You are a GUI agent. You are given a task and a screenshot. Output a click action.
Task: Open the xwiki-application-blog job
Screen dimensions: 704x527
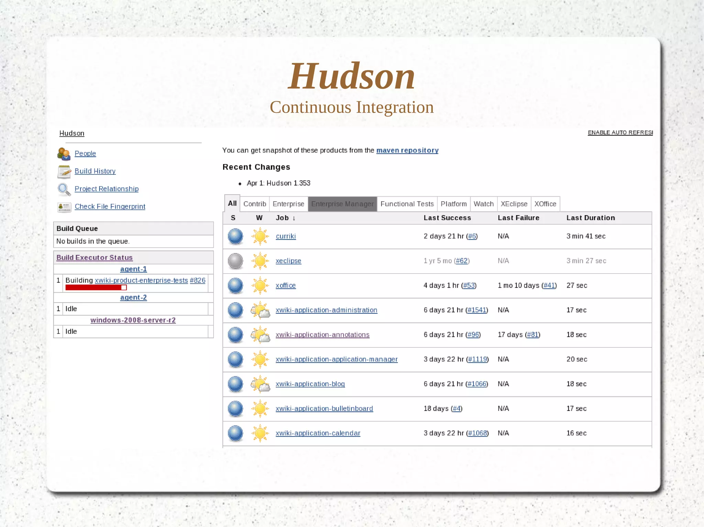pos(310,384)
